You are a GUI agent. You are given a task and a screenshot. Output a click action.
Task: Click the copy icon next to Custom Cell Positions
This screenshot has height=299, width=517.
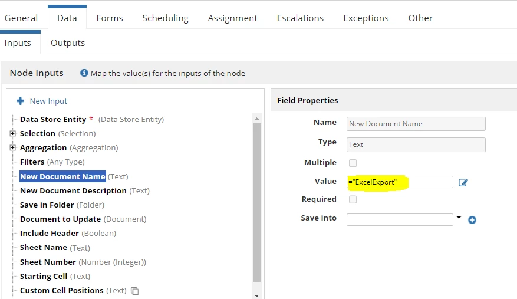[134, 291]
